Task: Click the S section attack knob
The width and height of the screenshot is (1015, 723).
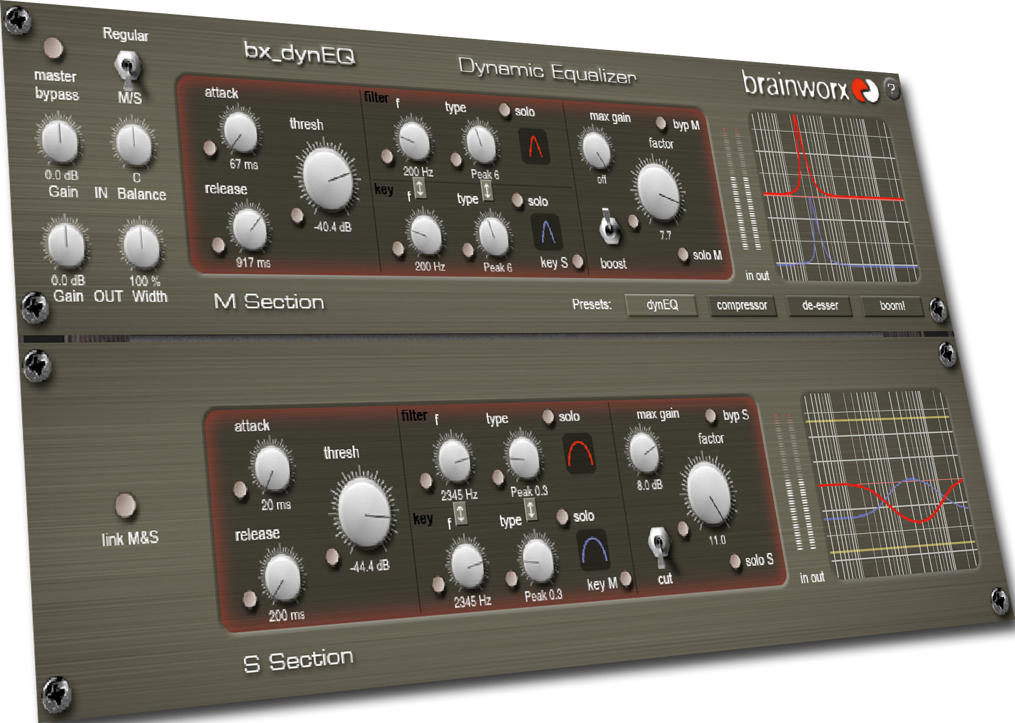Action: point(272,468)
